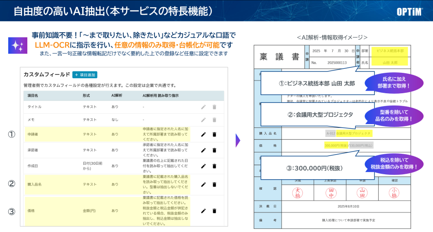Open the edit pencil for 承認者 row
Screen dimensions: 433x232
pos(203,150)
